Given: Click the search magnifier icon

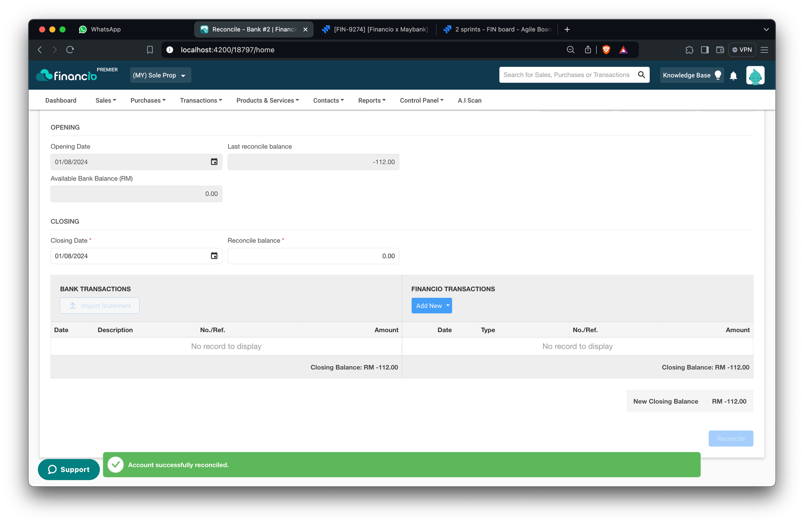Looking at the screenshot, I should coord(641,75).
